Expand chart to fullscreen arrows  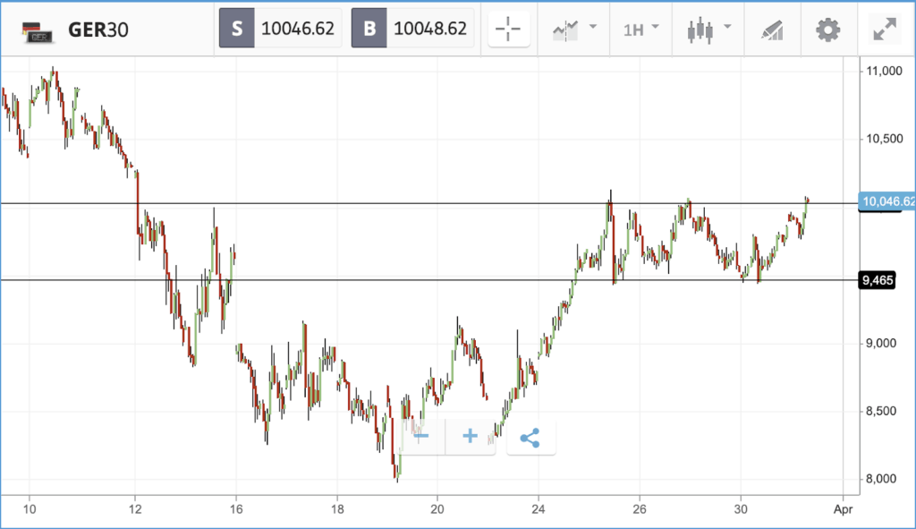885,30
